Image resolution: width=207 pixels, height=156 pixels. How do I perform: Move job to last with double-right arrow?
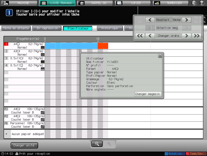point(197,36)
